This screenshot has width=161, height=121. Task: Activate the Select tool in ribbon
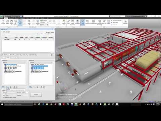point(20,22)
